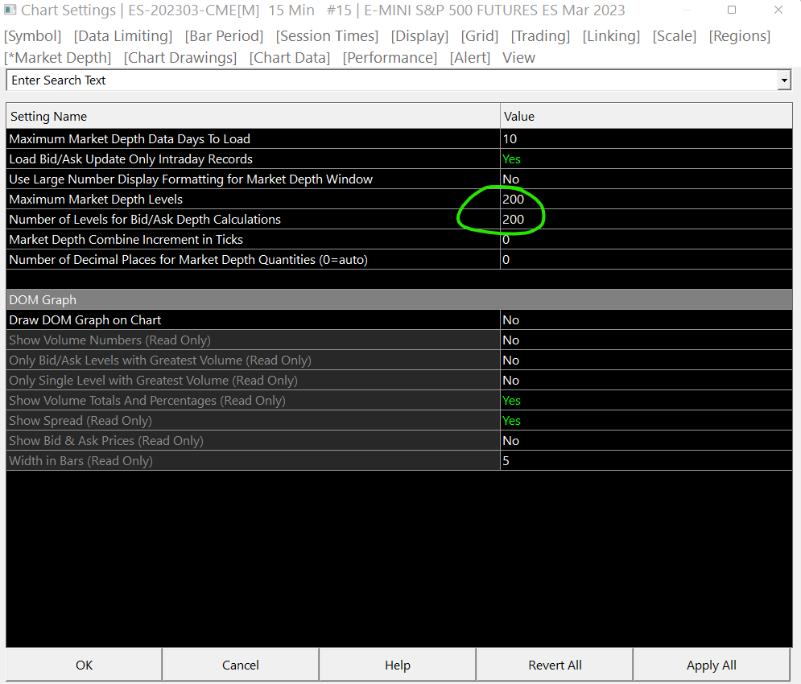This screenshot has width=801, height=684.
Task: Open the [Symbol] settings tab
Action: [33, 36]
